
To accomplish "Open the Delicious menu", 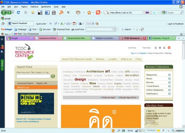I will [34, 7].
